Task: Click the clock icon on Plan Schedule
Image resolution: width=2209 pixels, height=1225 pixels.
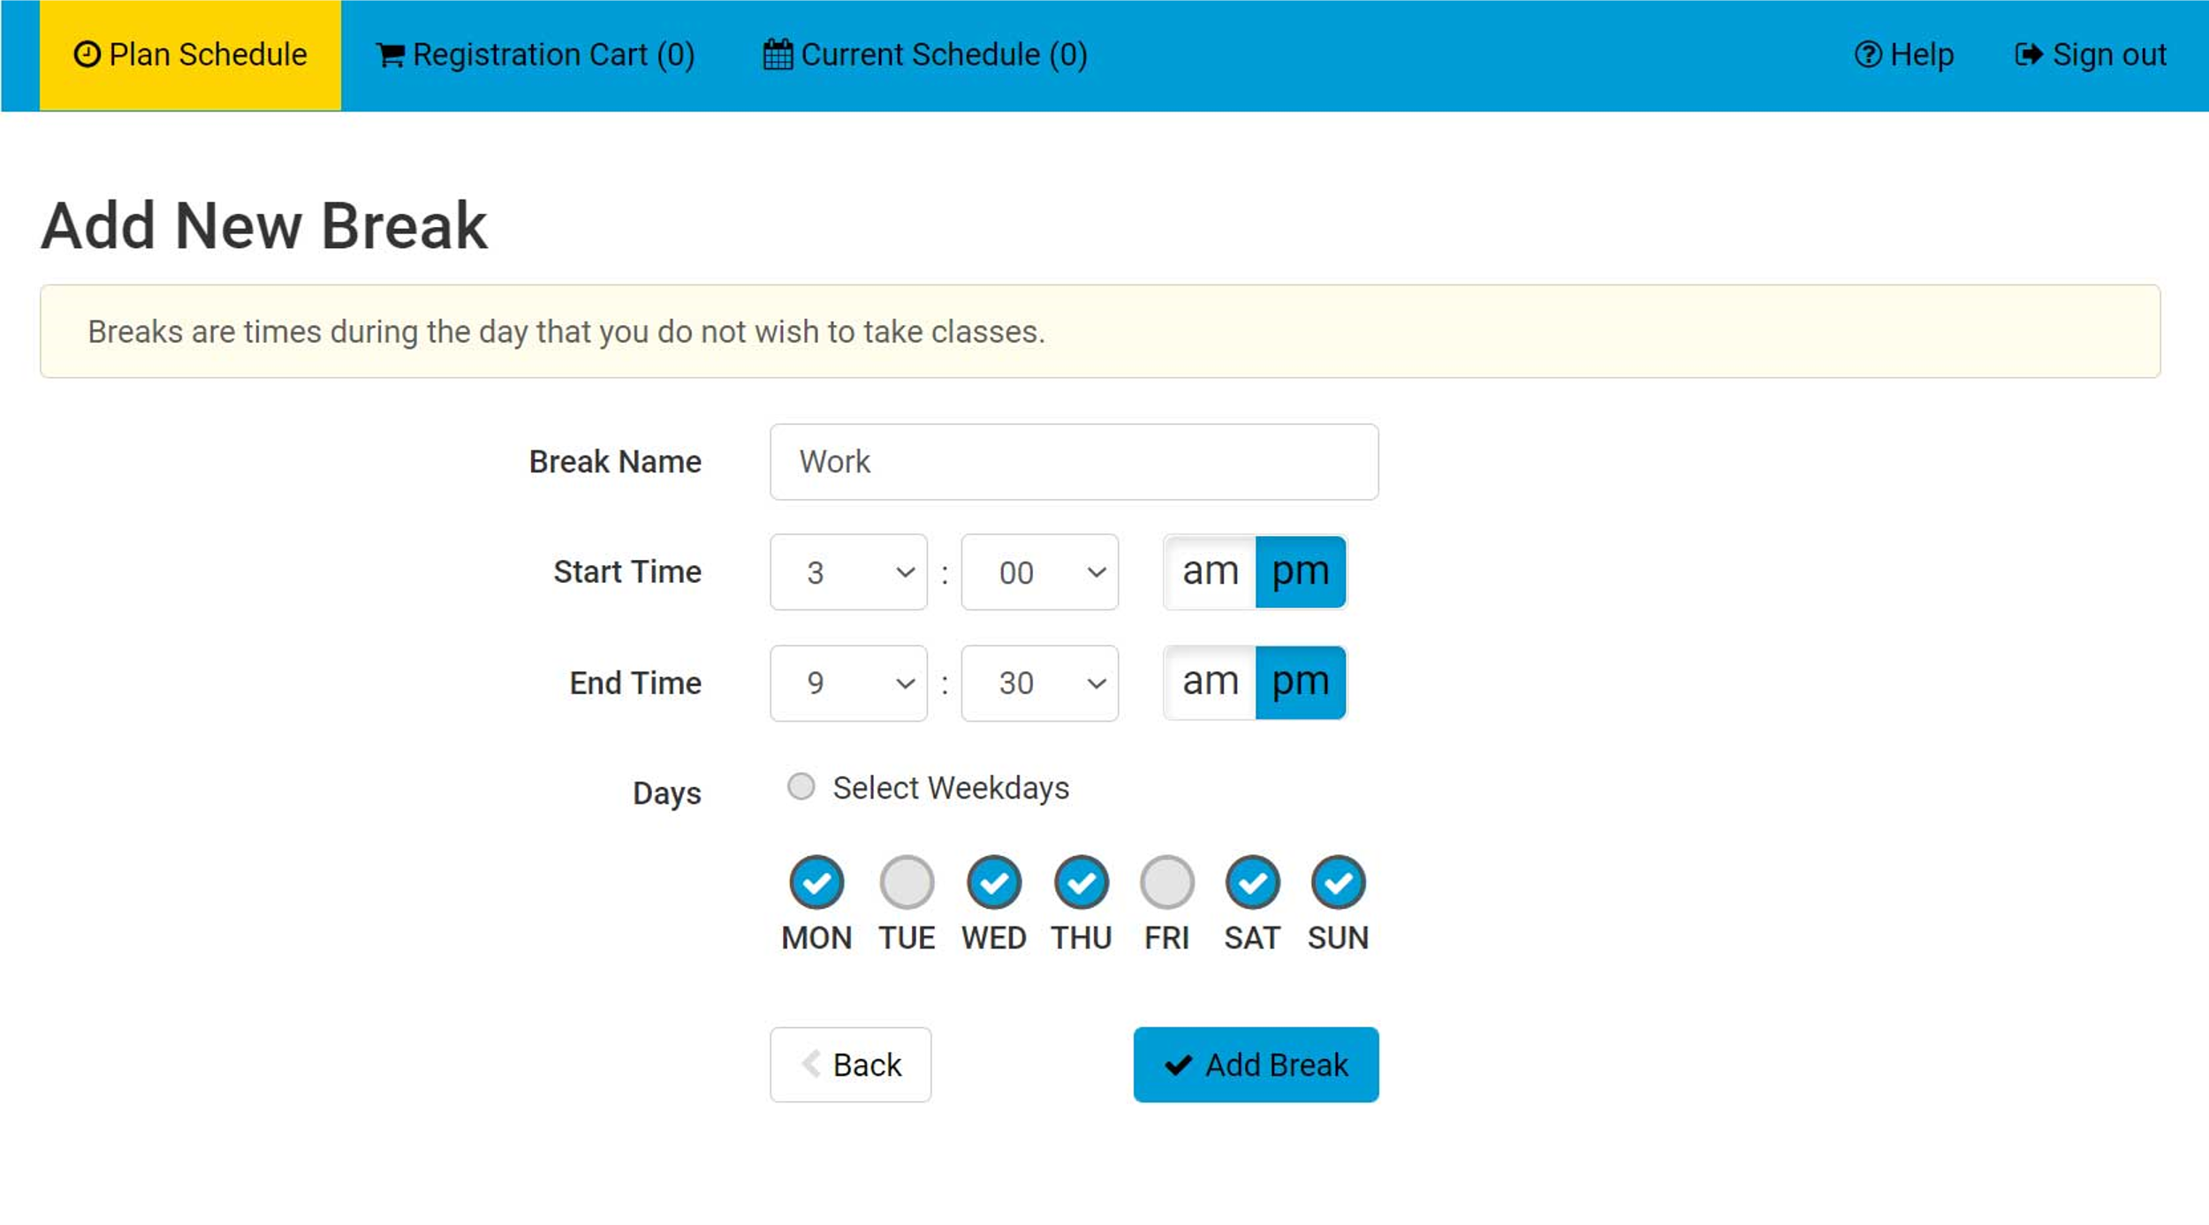Action: pyautogui.click(x=87, y=55)
